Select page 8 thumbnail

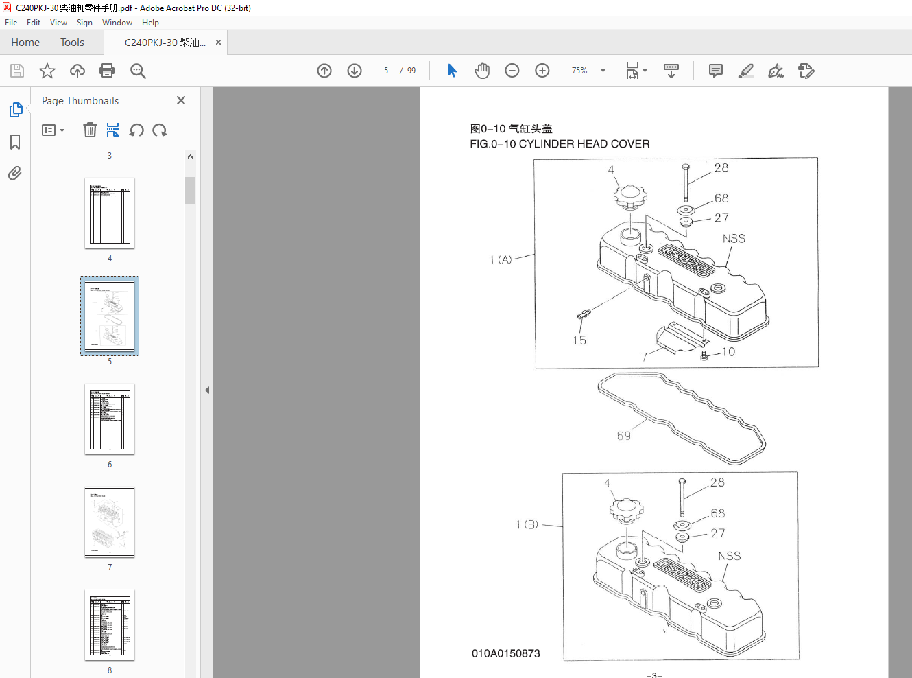point(110,625)
